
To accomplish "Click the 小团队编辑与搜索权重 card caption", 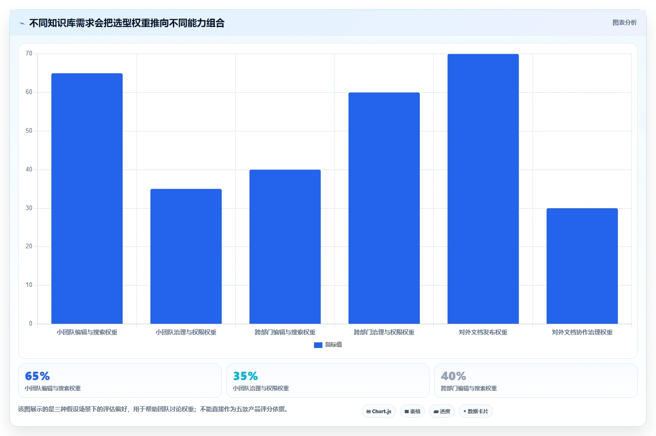I will (53, 388).
